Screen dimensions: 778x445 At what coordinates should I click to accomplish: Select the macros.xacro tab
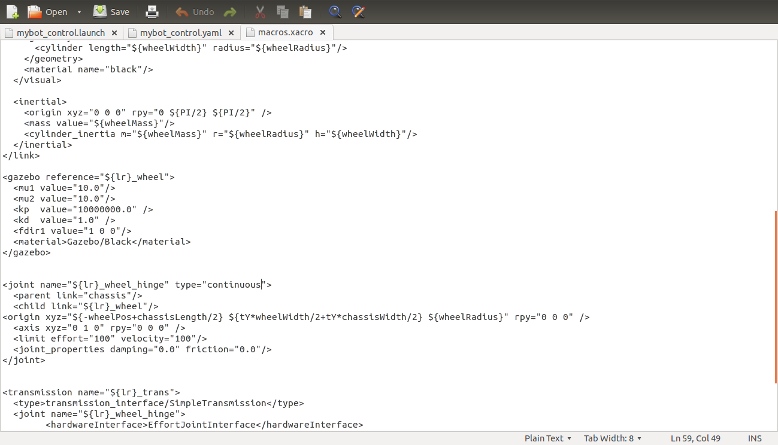tap(285, 32)
